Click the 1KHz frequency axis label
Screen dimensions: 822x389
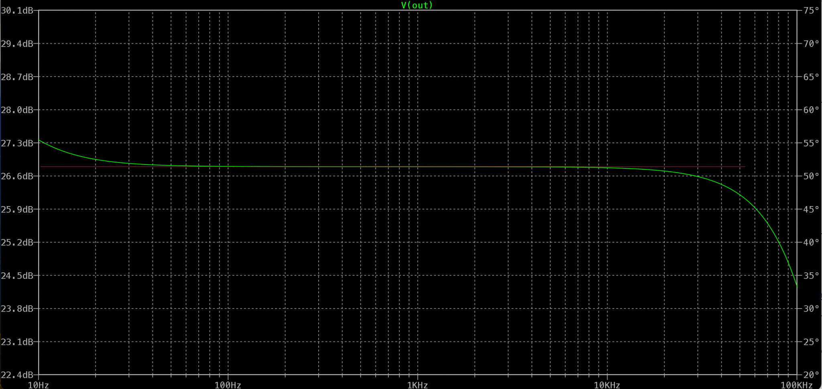click(x=417, y=385)
